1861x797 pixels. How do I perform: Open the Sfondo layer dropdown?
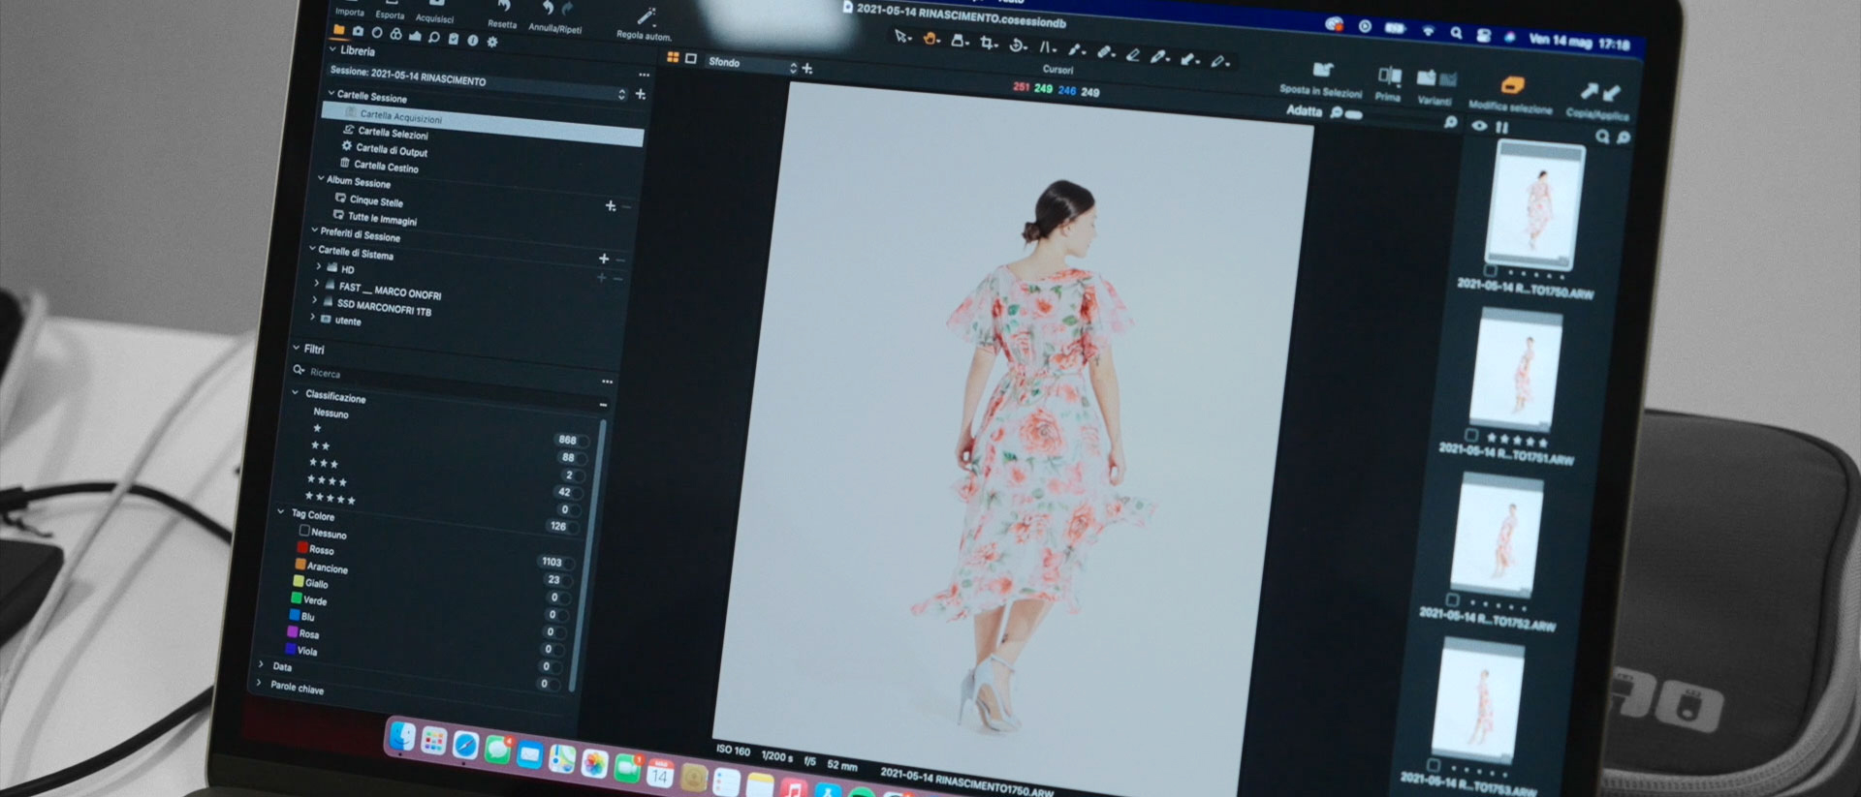(x=752, y=65)
